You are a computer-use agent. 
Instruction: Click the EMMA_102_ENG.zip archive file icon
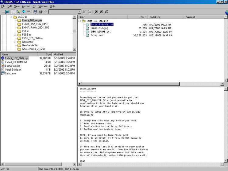click(x=3, y=58)
